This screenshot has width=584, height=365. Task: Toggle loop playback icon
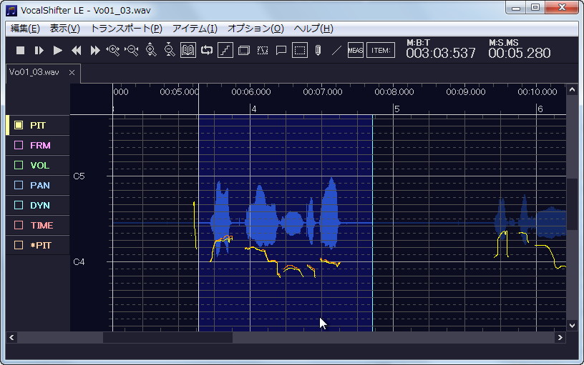[207, 50]
